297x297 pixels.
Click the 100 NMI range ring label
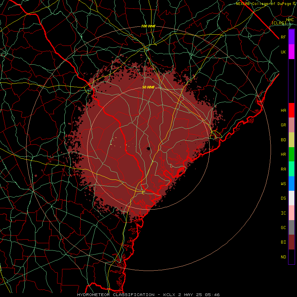pos(148,26)
